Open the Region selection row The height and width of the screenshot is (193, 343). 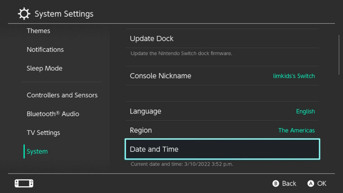[x=222, y=130]
